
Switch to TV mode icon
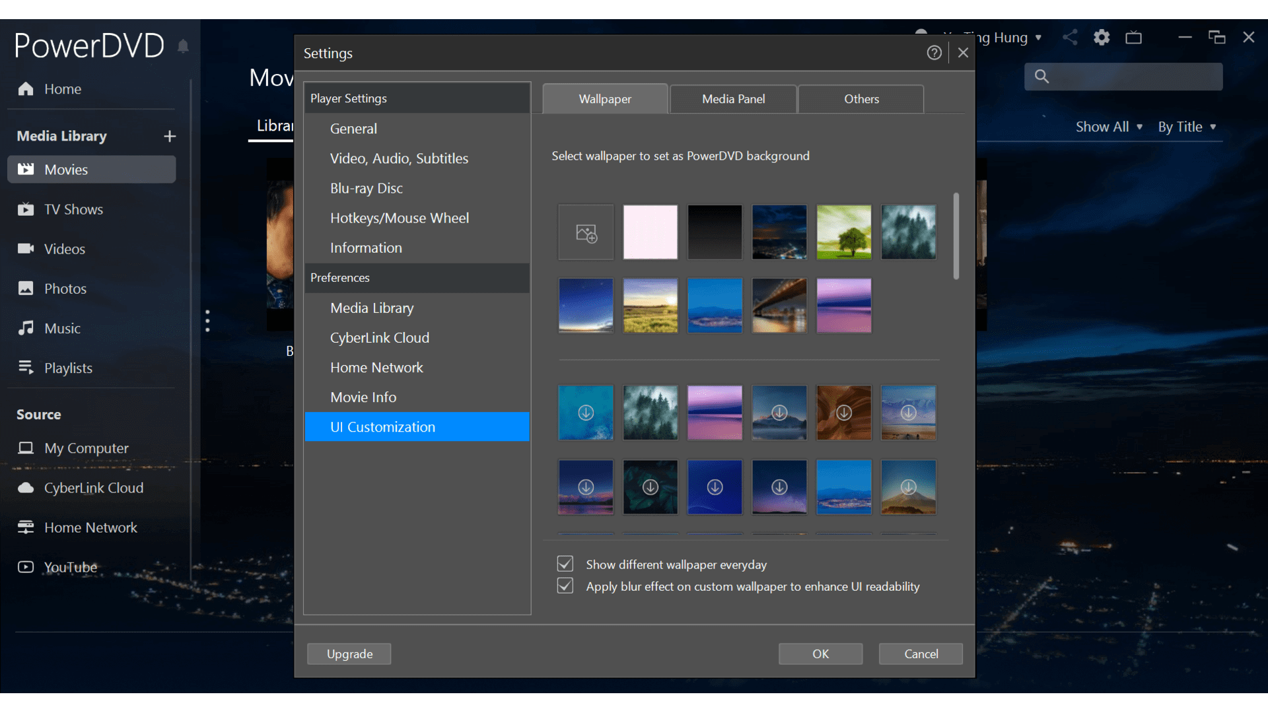click(1133, 38)
